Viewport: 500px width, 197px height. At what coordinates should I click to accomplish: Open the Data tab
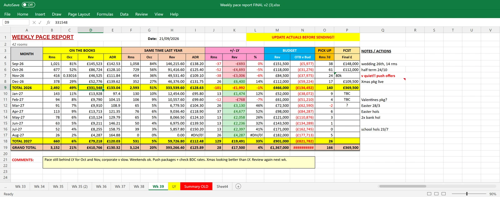tap(124, 14)
